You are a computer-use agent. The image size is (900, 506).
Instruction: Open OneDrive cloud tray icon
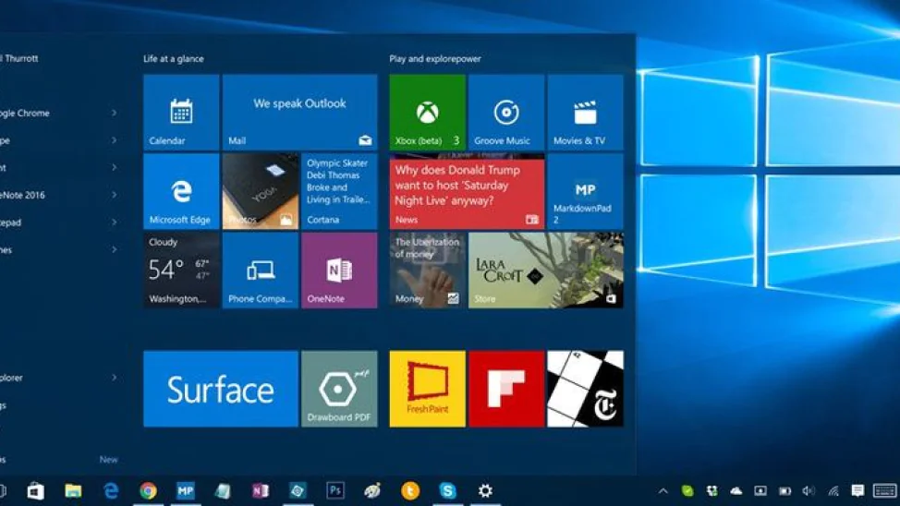[736, 491]
